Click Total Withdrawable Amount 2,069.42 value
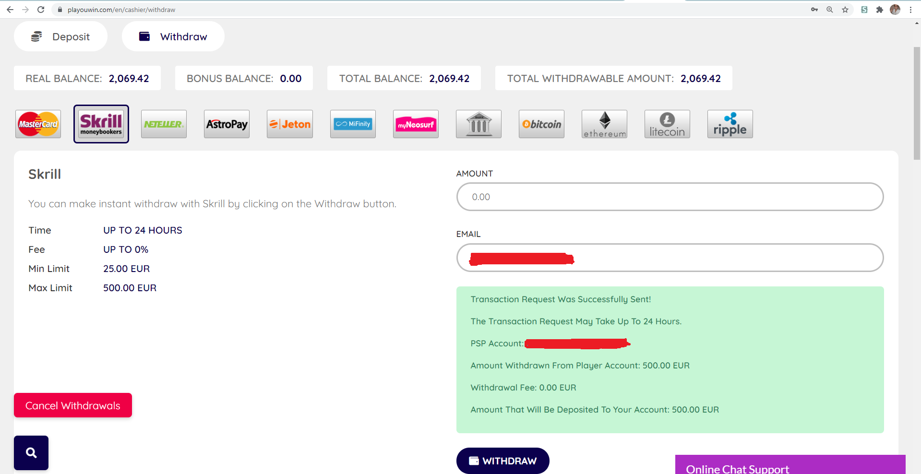The height and width of the screenshot is (474, 921). click(x=701, y=79)
